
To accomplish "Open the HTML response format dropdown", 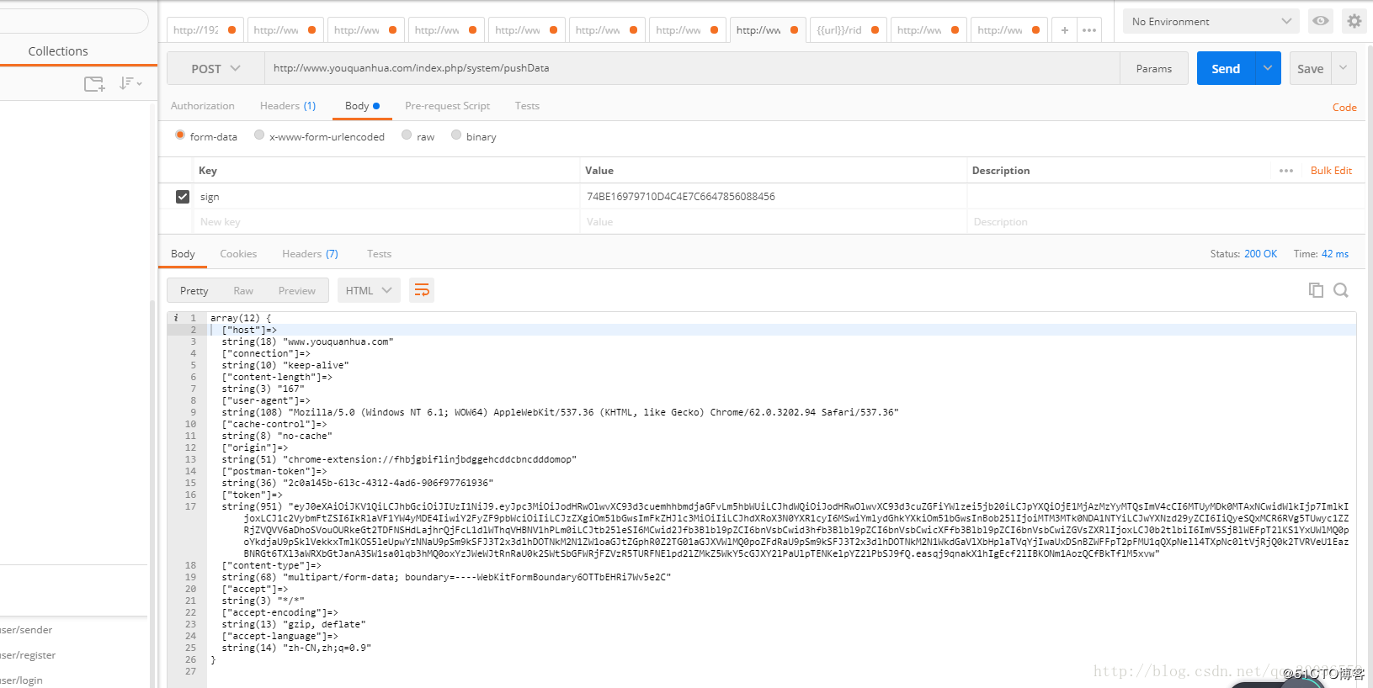I will pyautogui.click(x=369, y=290).
